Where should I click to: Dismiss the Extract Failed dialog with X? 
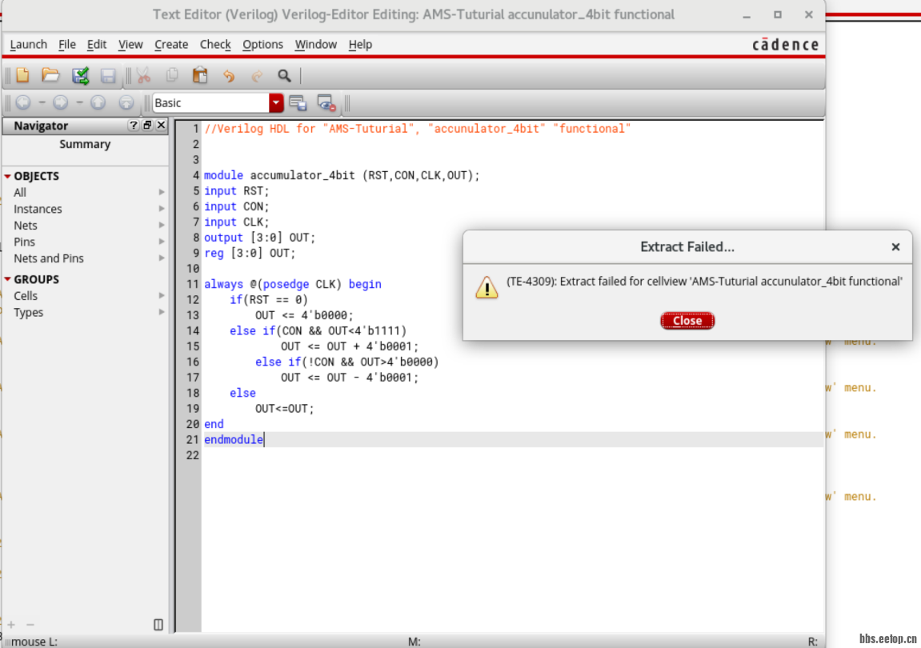tap(895, 247)
